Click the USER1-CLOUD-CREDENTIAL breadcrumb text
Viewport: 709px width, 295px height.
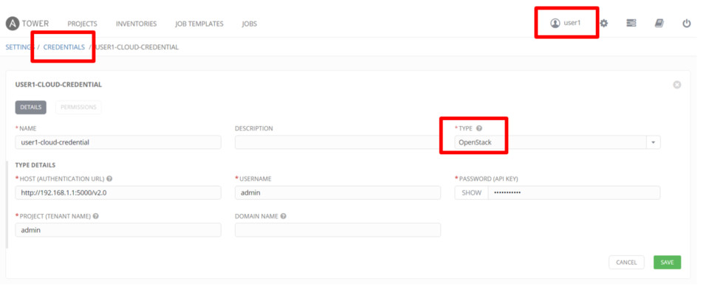click(137, 47)
